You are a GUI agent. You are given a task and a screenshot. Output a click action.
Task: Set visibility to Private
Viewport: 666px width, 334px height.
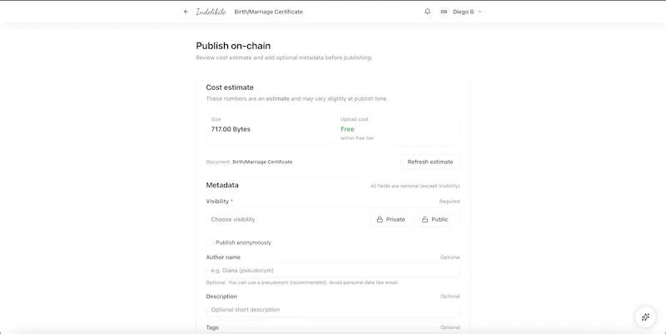click(390, 220)
